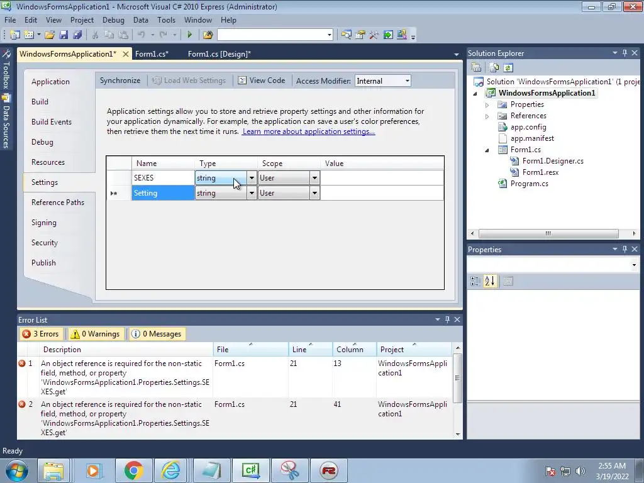The image size is (644, 483).
Task: Click the Start Page toolbar icon
Action: 388,35
